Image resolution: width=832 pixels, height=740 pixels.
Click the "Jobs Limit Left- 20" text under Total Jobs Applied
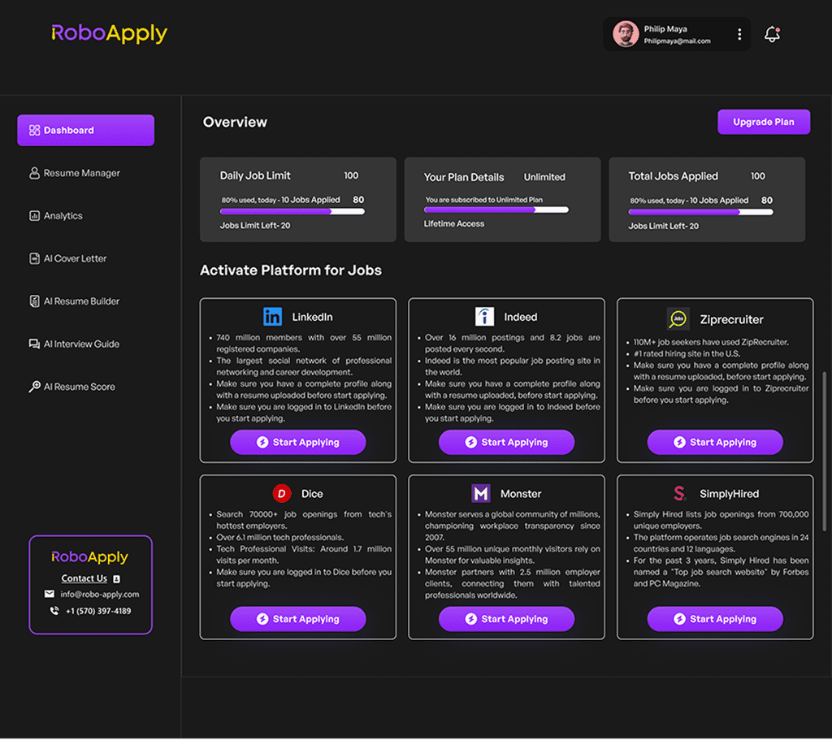(664, 226)
